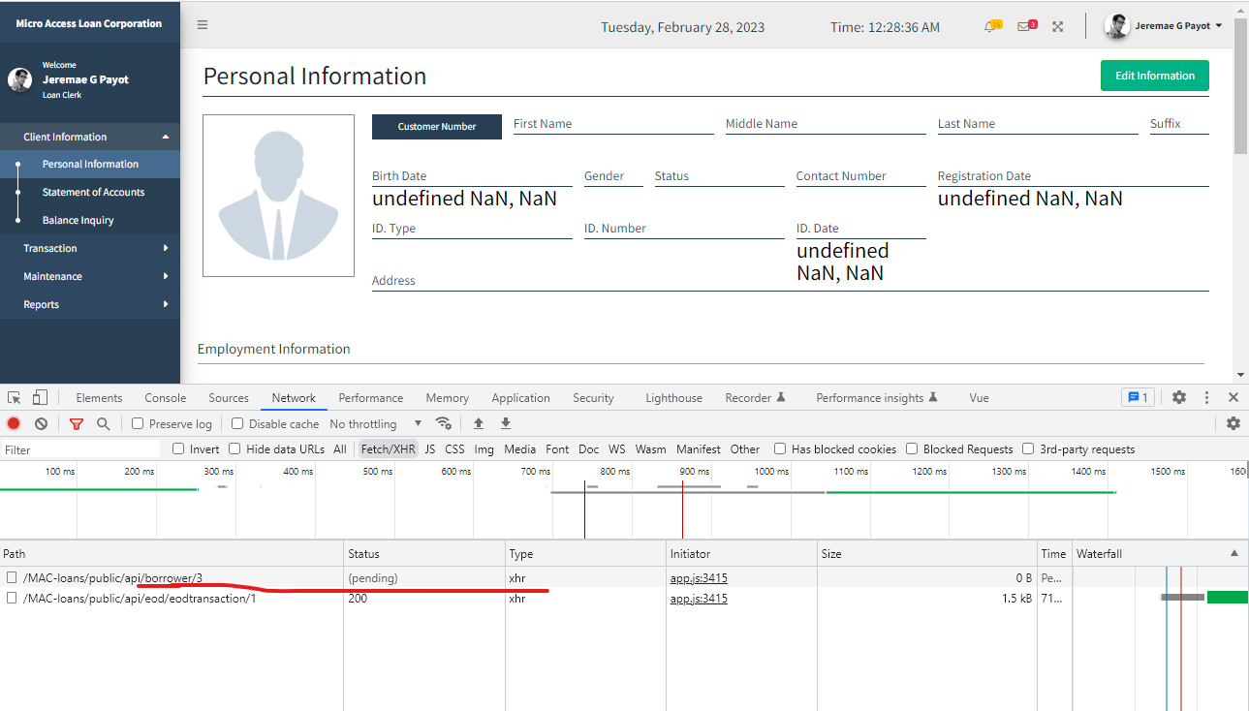Click the hamburger menu icon
The height and width of the screenshot is (711, 1249).
pos(202,26)
